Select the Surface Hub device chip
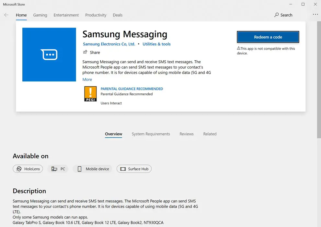The image size is (321, 227). pyautogui.click(x=134, y=169)
